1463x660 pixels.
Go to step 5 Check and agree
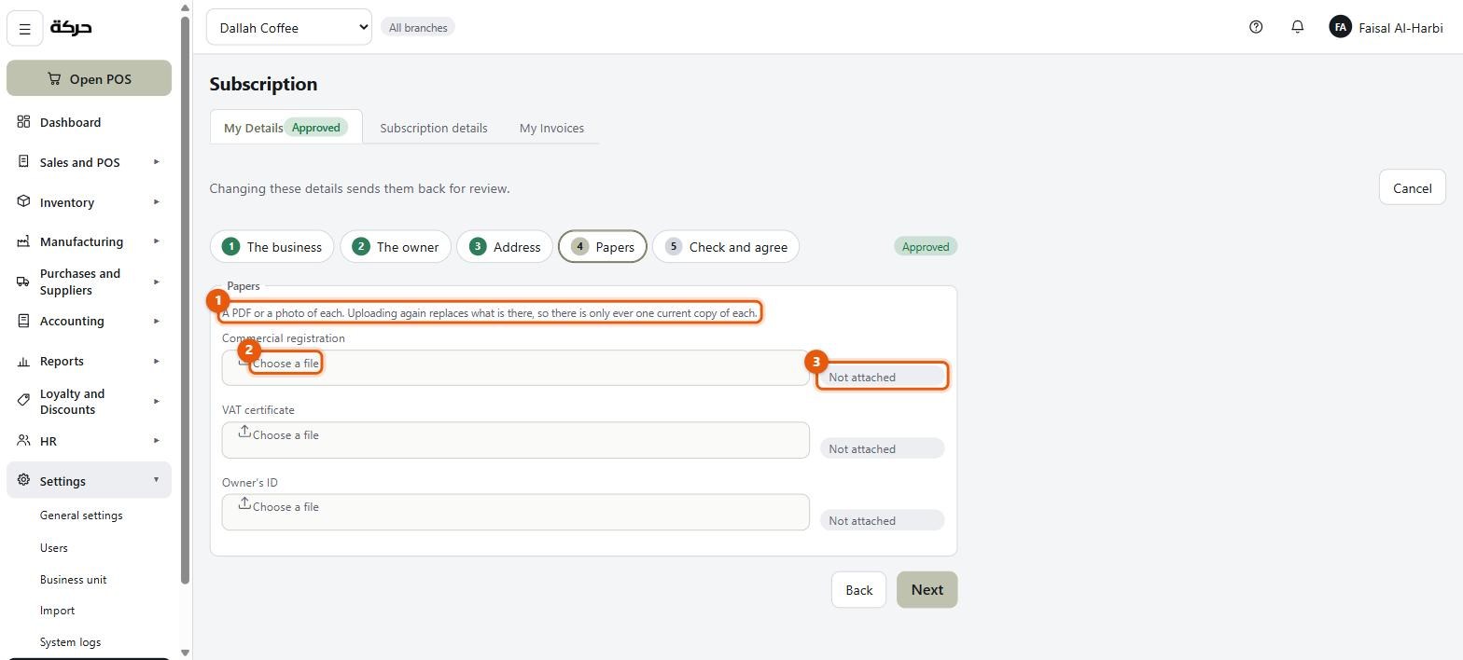coord(726,246)
